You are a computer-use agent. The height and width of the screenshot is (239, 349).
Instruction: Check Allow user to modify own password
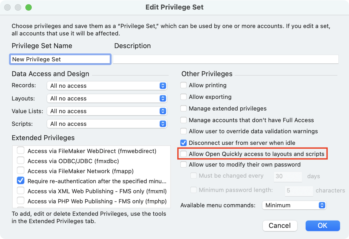coord(183,164)
